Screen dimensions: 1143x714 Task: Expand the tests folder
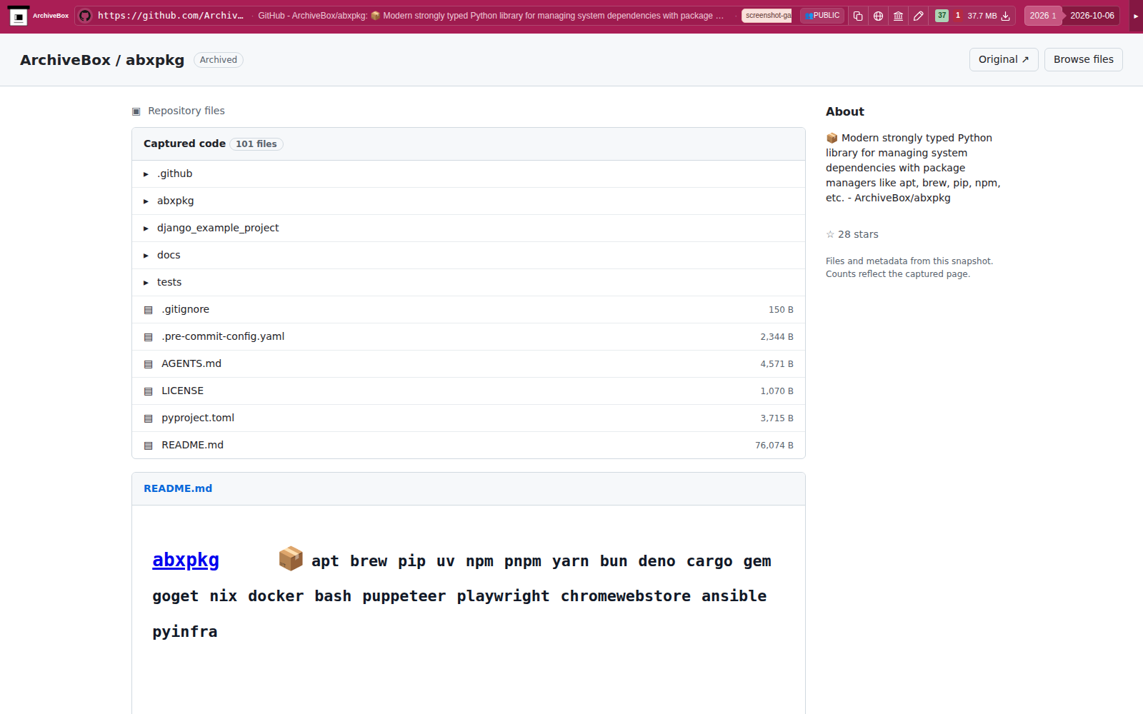click(x=468, y=282)
